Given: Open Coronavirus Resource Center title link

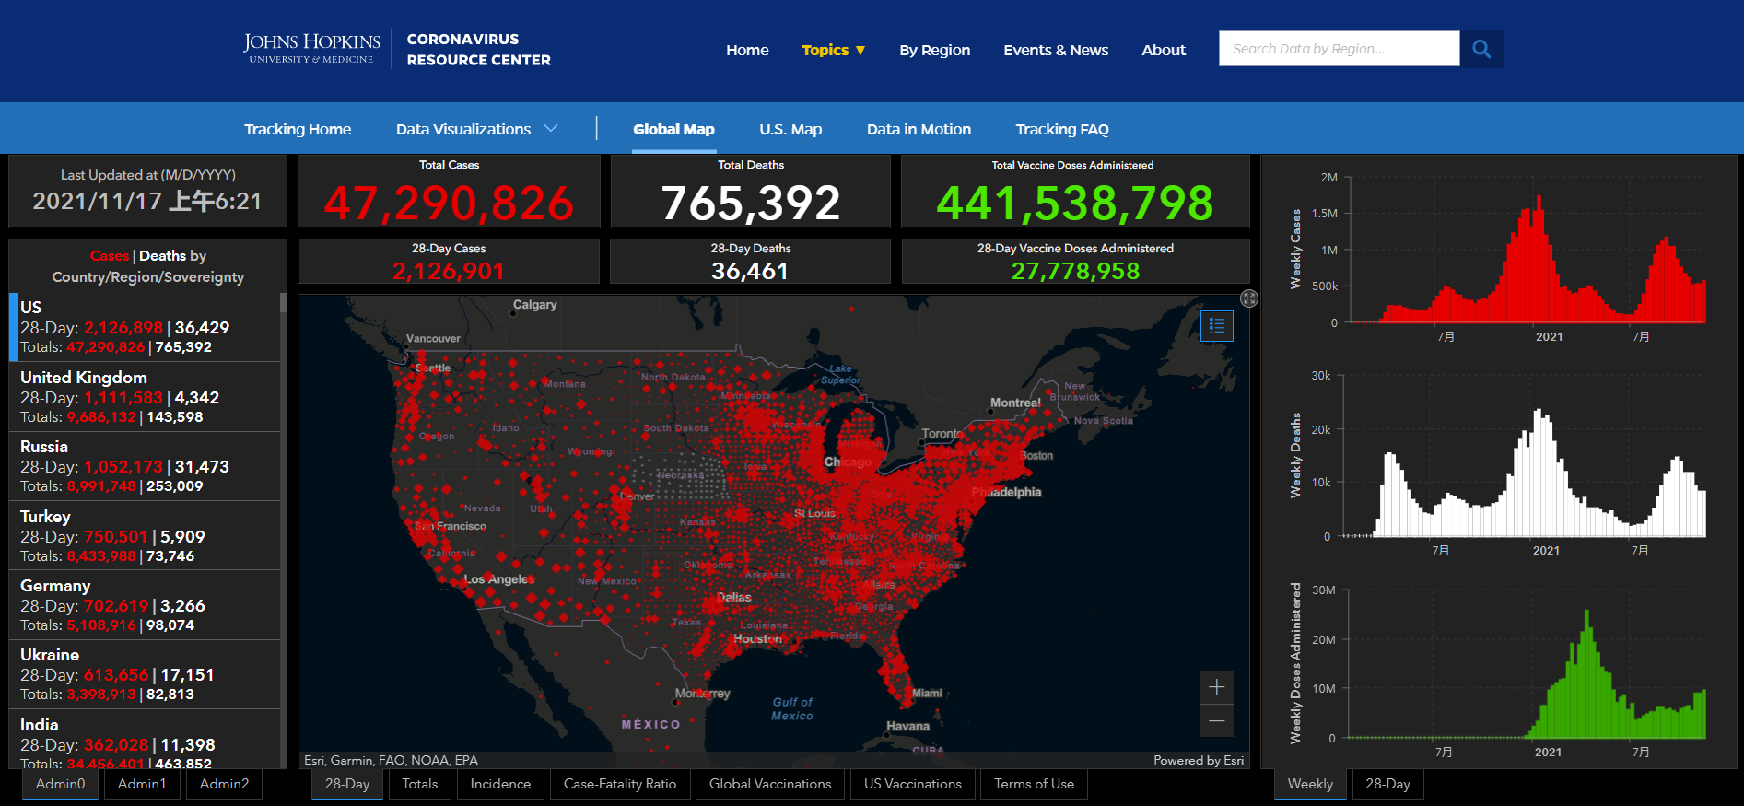Looking at the screenshot, I should [x=479, y=50].
